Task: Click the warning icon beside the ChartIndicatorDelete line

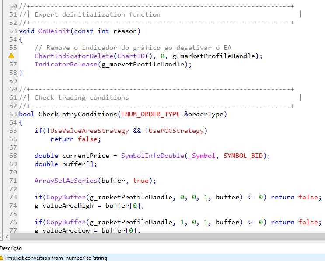Action: click(x=11, y=56)
